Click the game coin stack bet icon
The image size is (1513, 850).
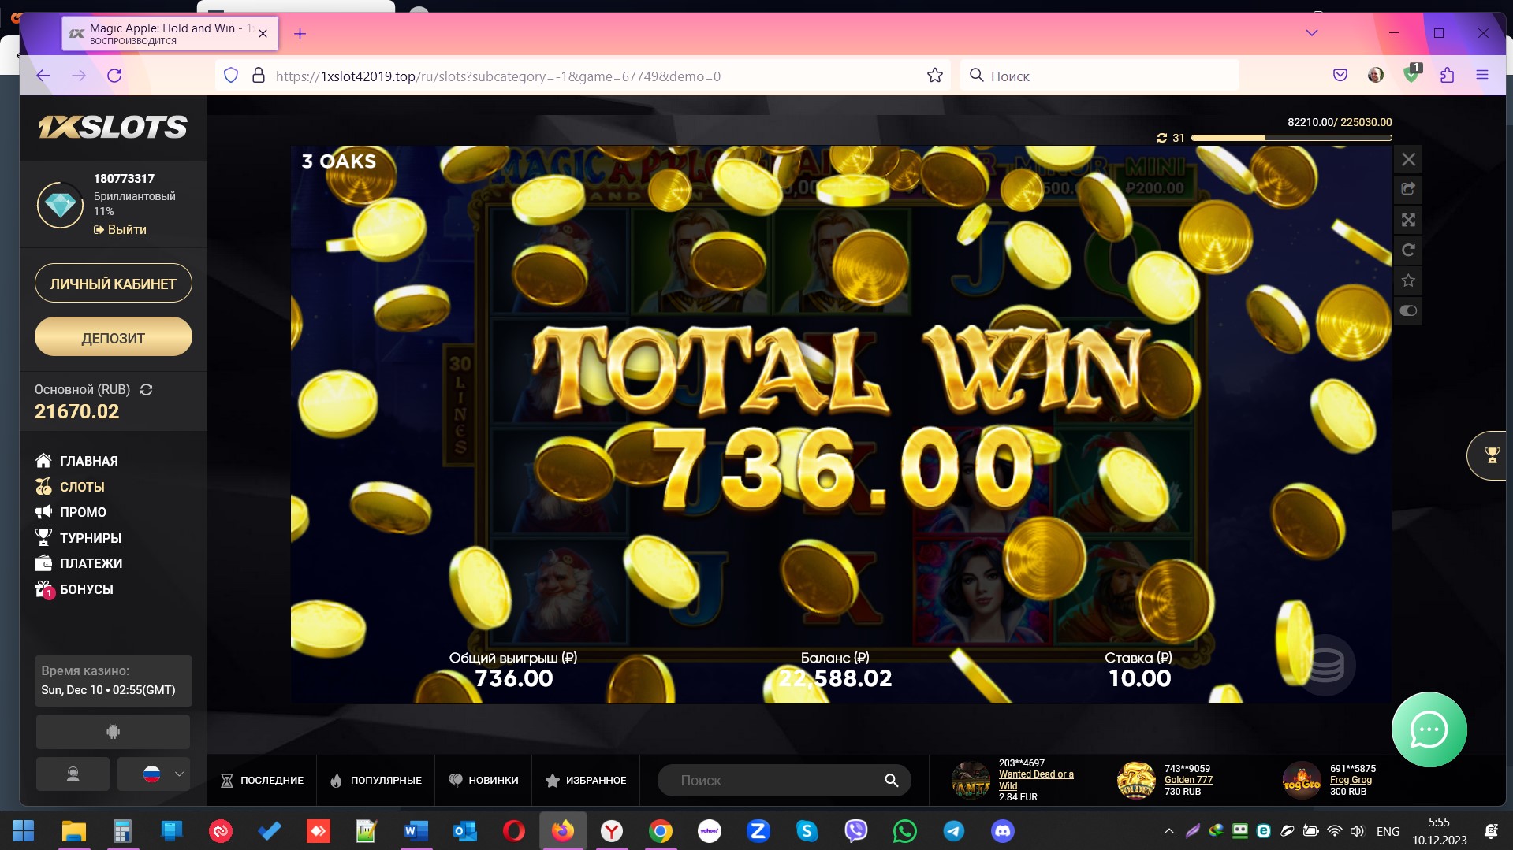(1325, 666)
